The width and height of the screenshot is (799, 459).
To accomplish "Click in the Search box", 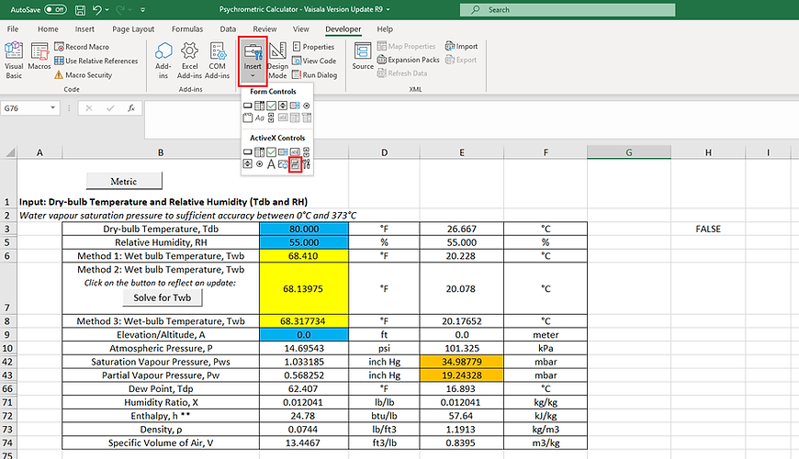I will 568,10.
